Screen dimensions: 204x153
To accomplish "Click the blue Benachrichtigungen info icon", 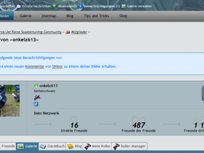I will tap(81, 6).
